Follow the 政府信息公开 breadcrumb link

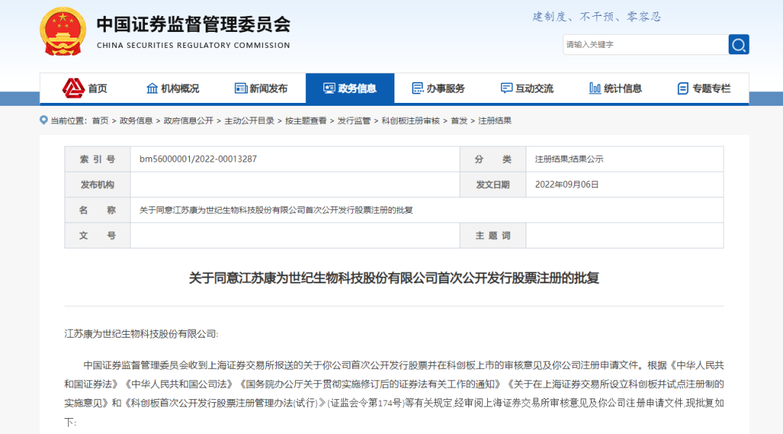(188, 121)
